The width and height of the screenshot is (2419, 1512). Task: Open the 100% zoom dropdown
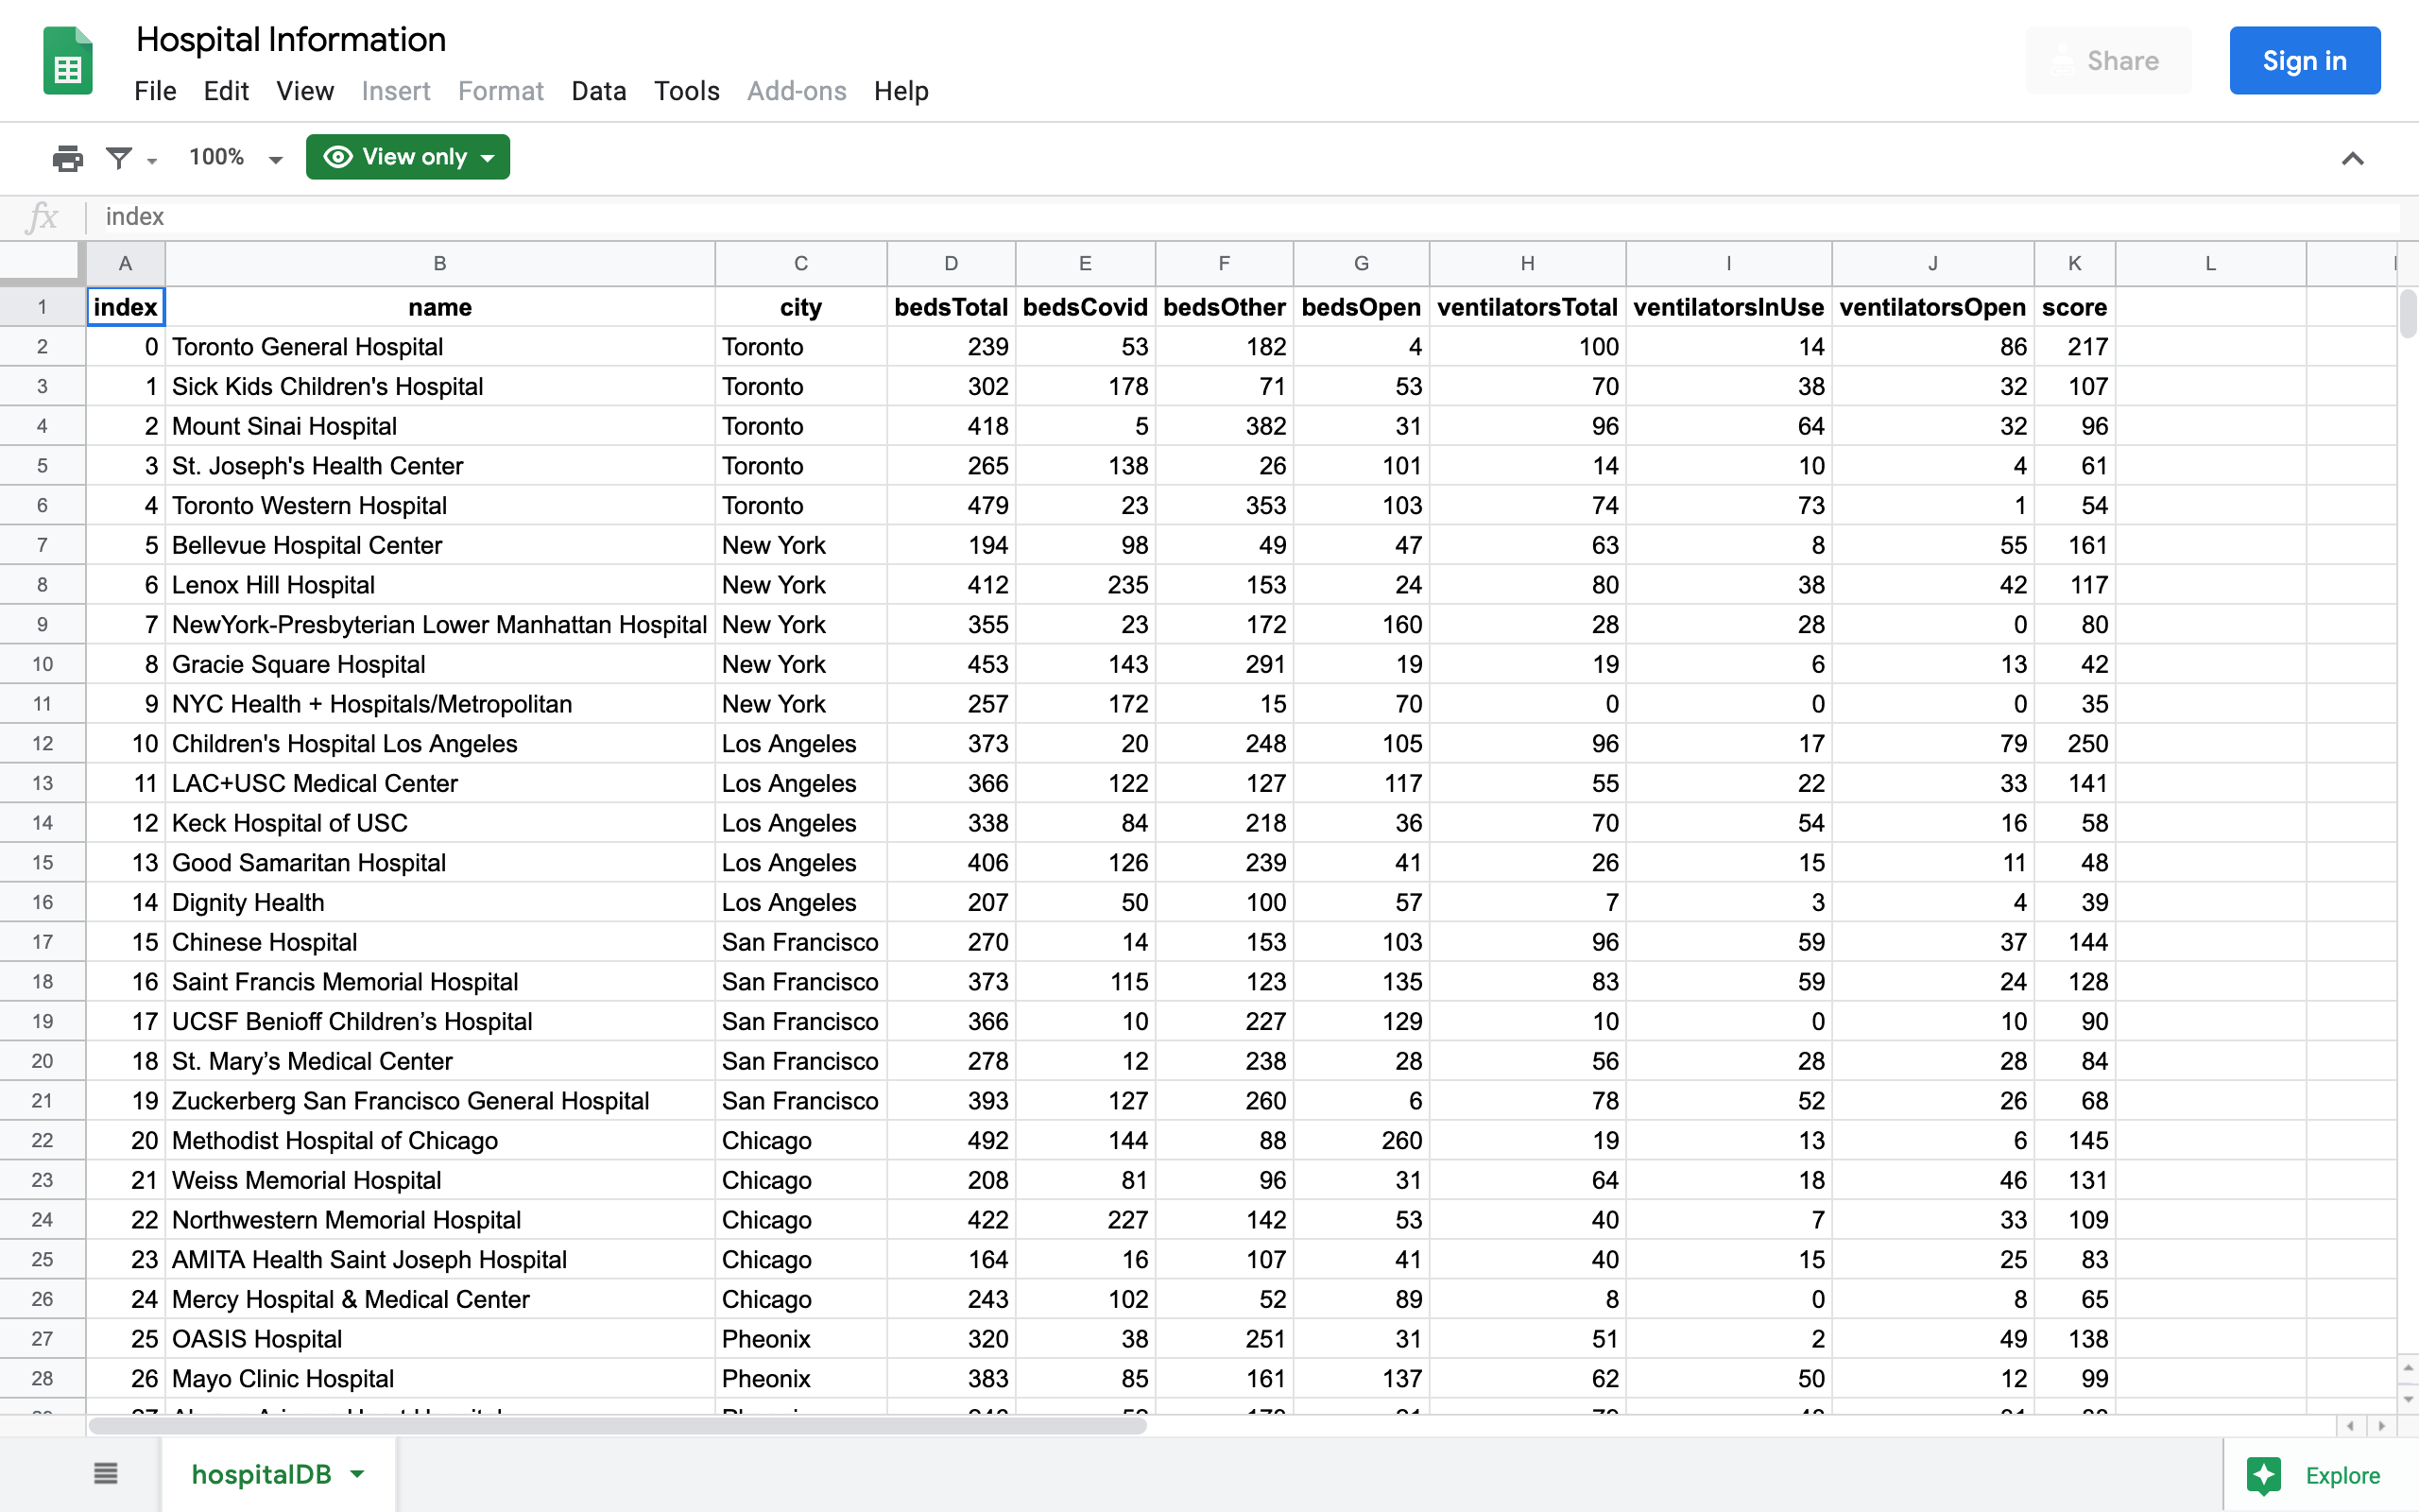pos(236,158)
